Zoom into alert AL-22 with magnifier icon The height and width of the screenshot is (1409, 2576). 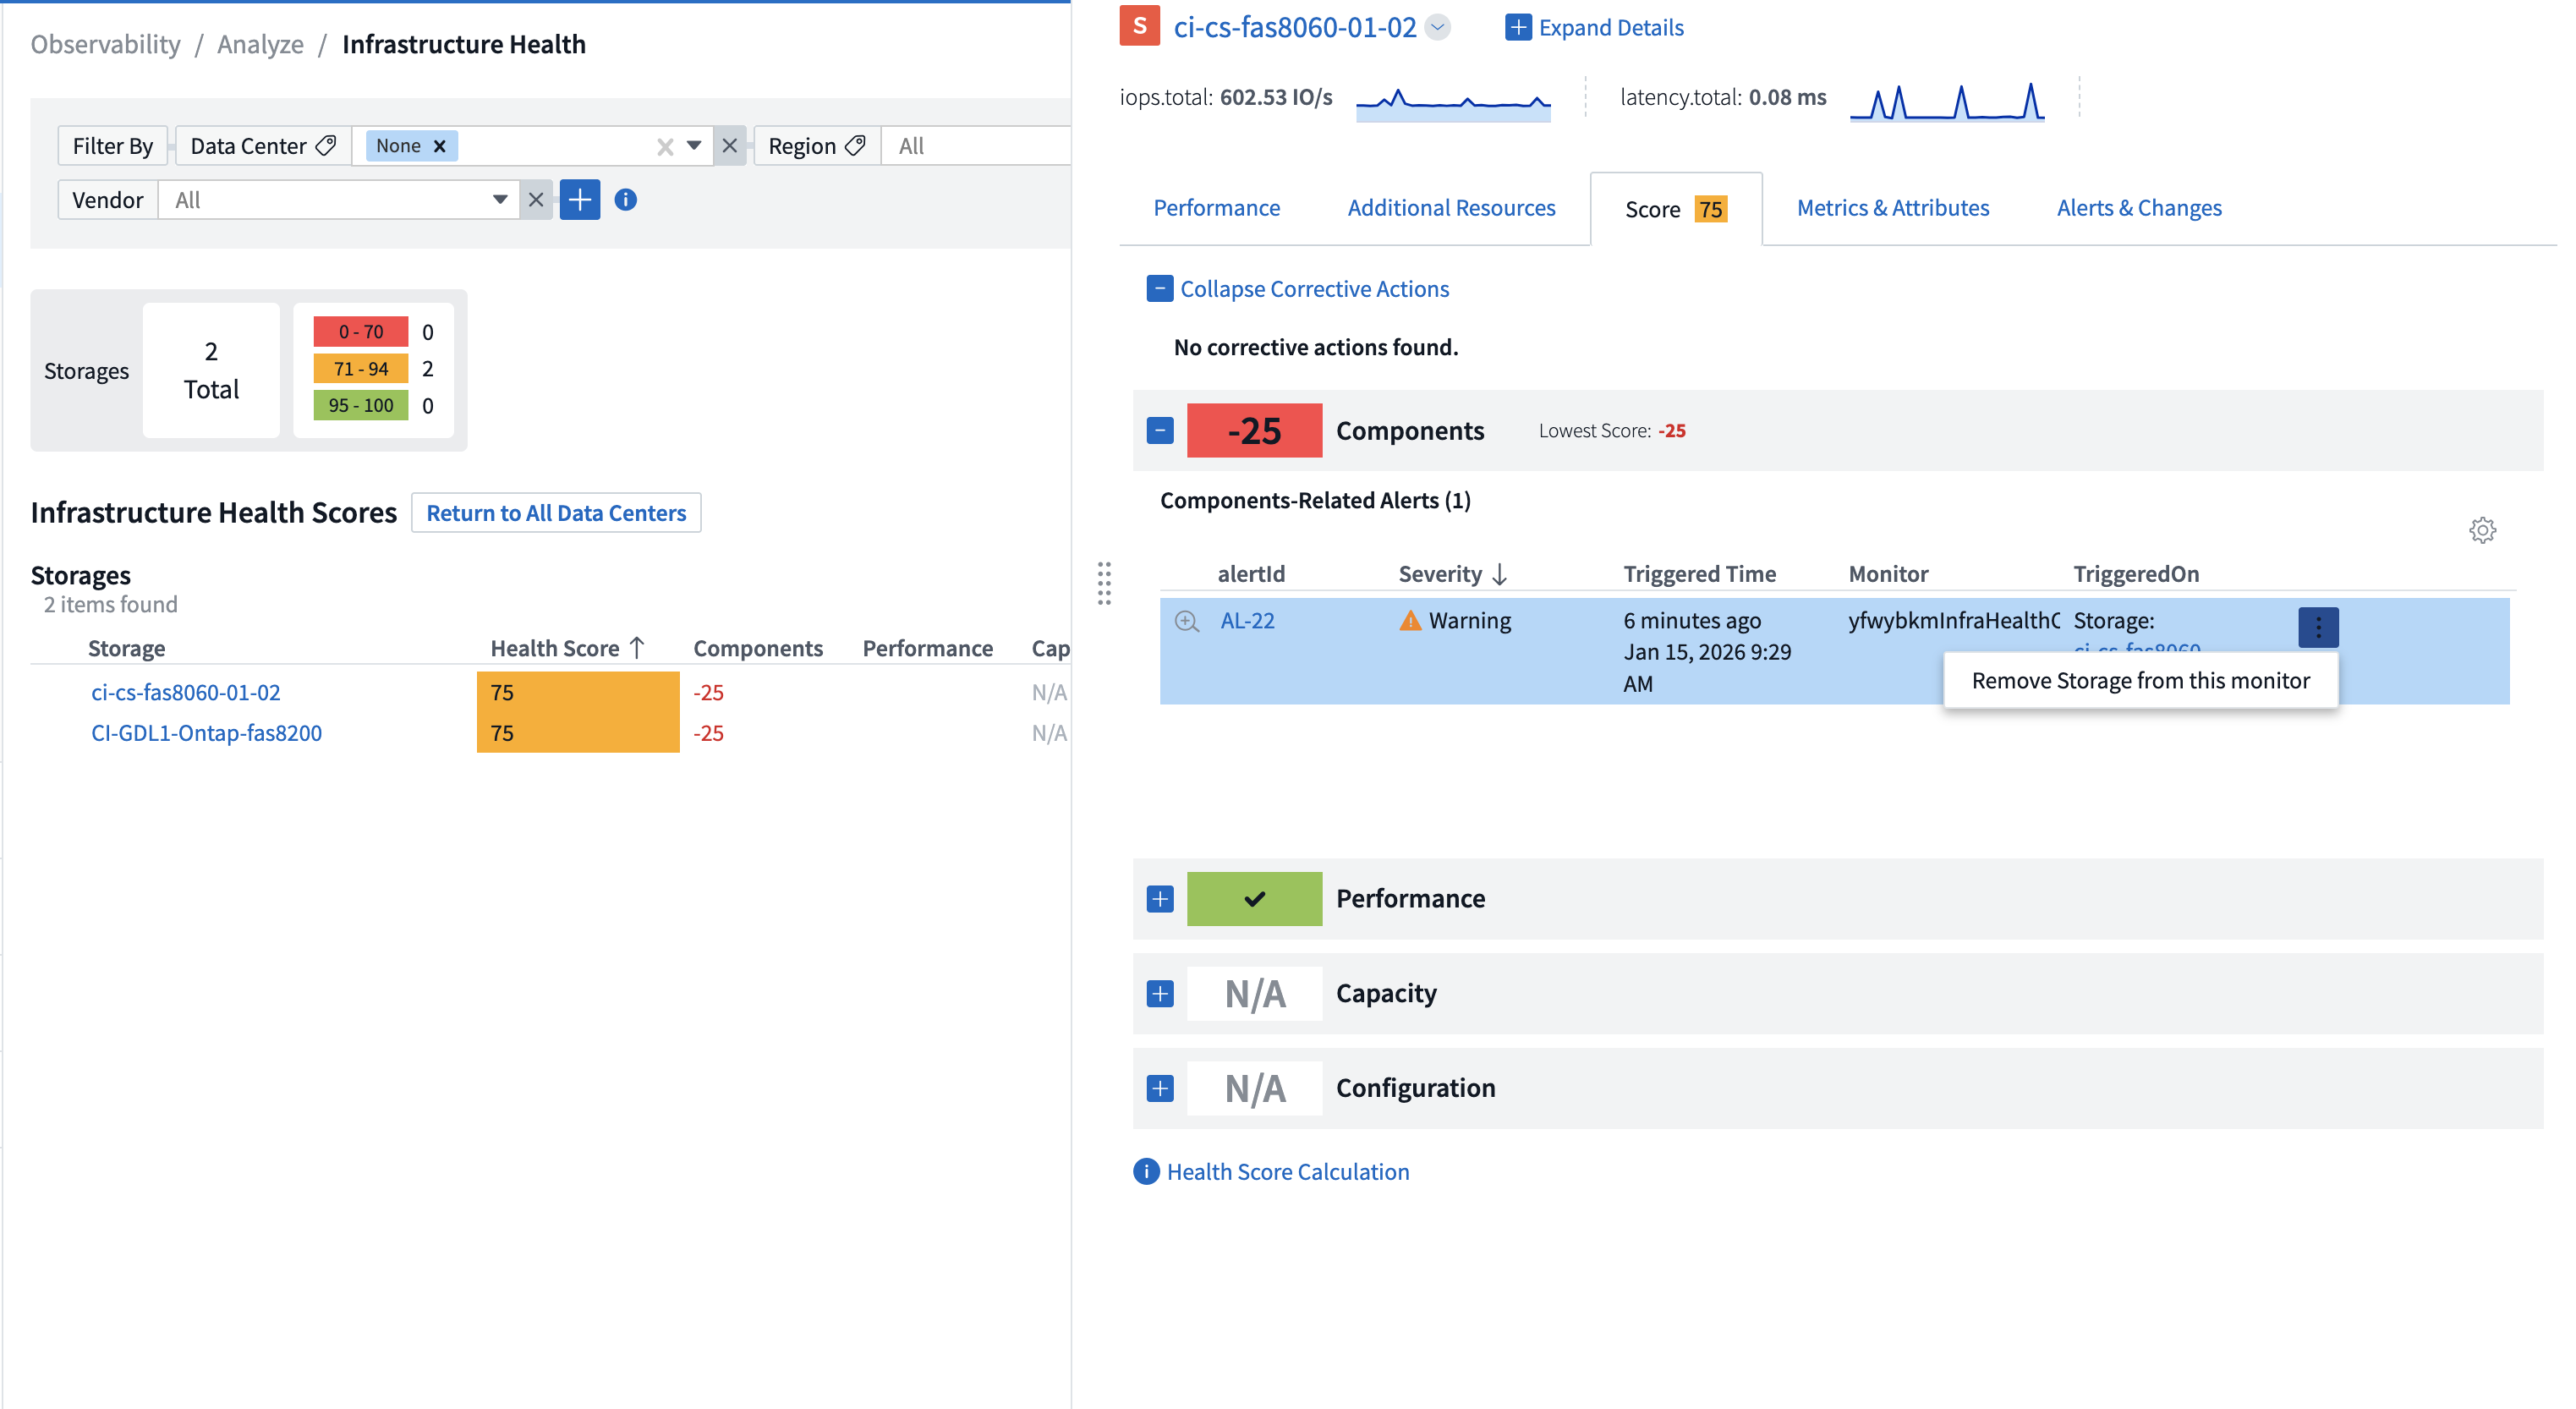click(x=1187, y=620)
